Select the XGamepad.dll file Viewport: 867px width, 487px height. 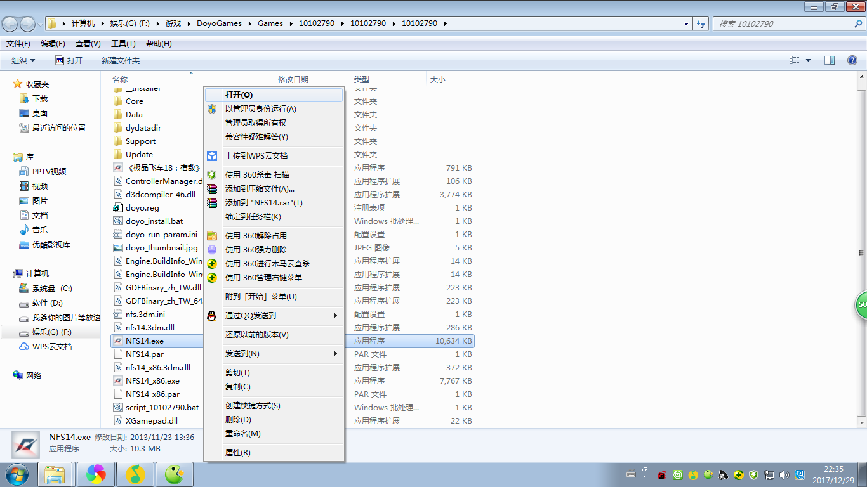[x=152, y=420]
